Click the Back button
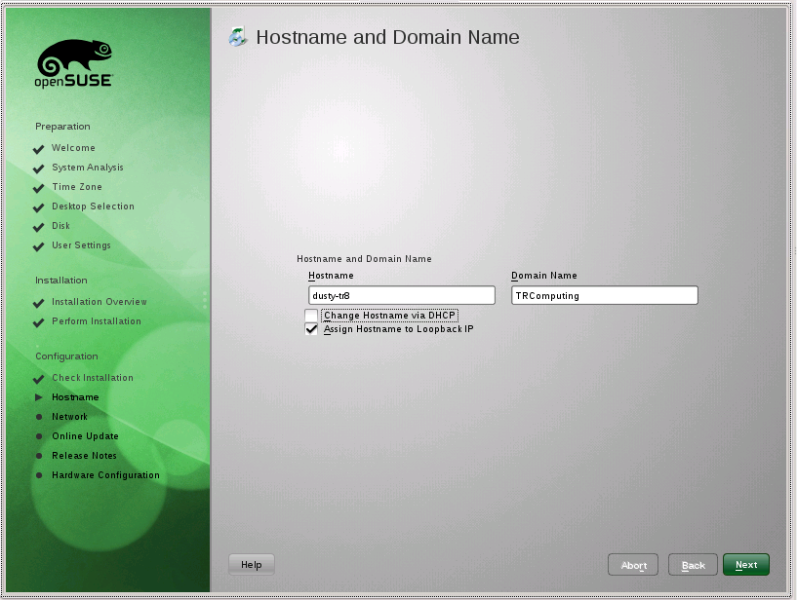This screenshot has height=600, width=797. point(693,565)
